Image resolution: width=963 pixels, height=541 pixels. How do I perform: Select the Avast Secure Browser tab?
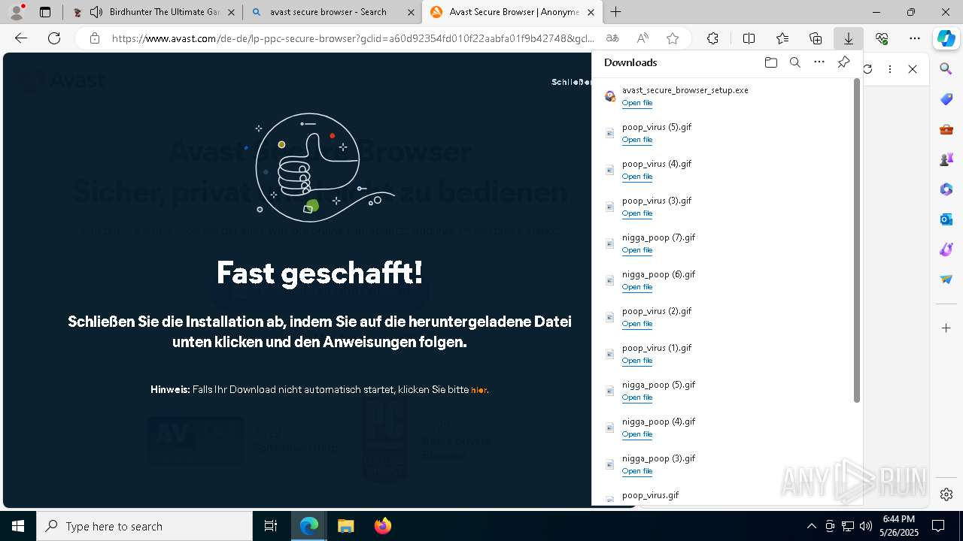pyautogui.click(x=512, y=12)
